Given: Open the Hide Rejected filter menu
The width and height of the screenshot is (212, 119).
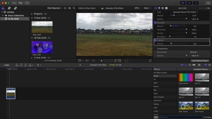Looking at the screenshot, I should [55, 8].
